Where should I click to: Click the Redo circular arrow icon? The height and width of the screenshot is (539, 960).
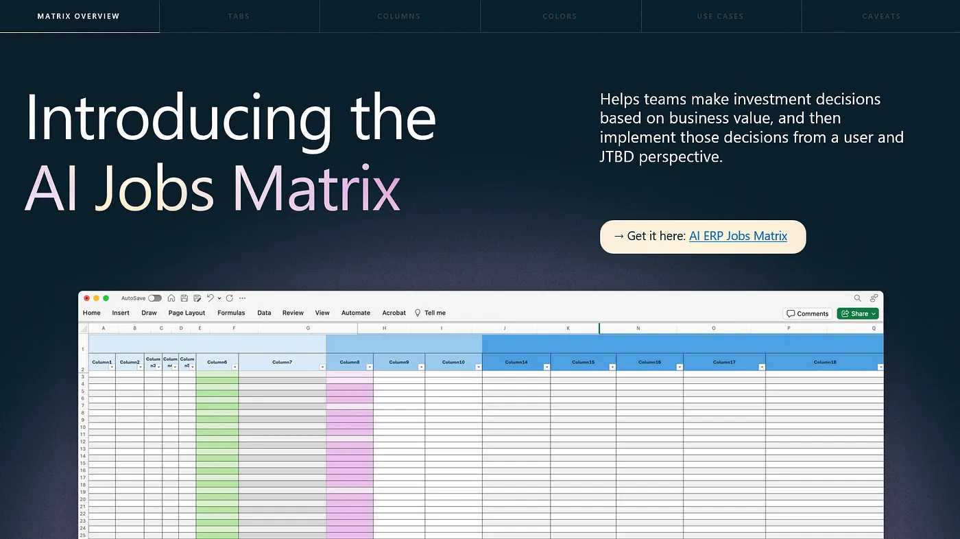[229, 298]
